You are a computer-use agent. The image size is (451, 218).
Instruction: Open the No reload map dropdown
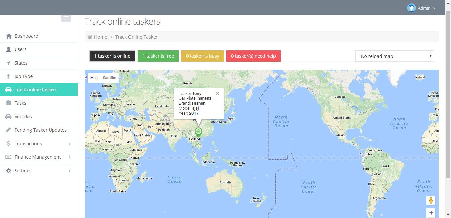(395, 56)
